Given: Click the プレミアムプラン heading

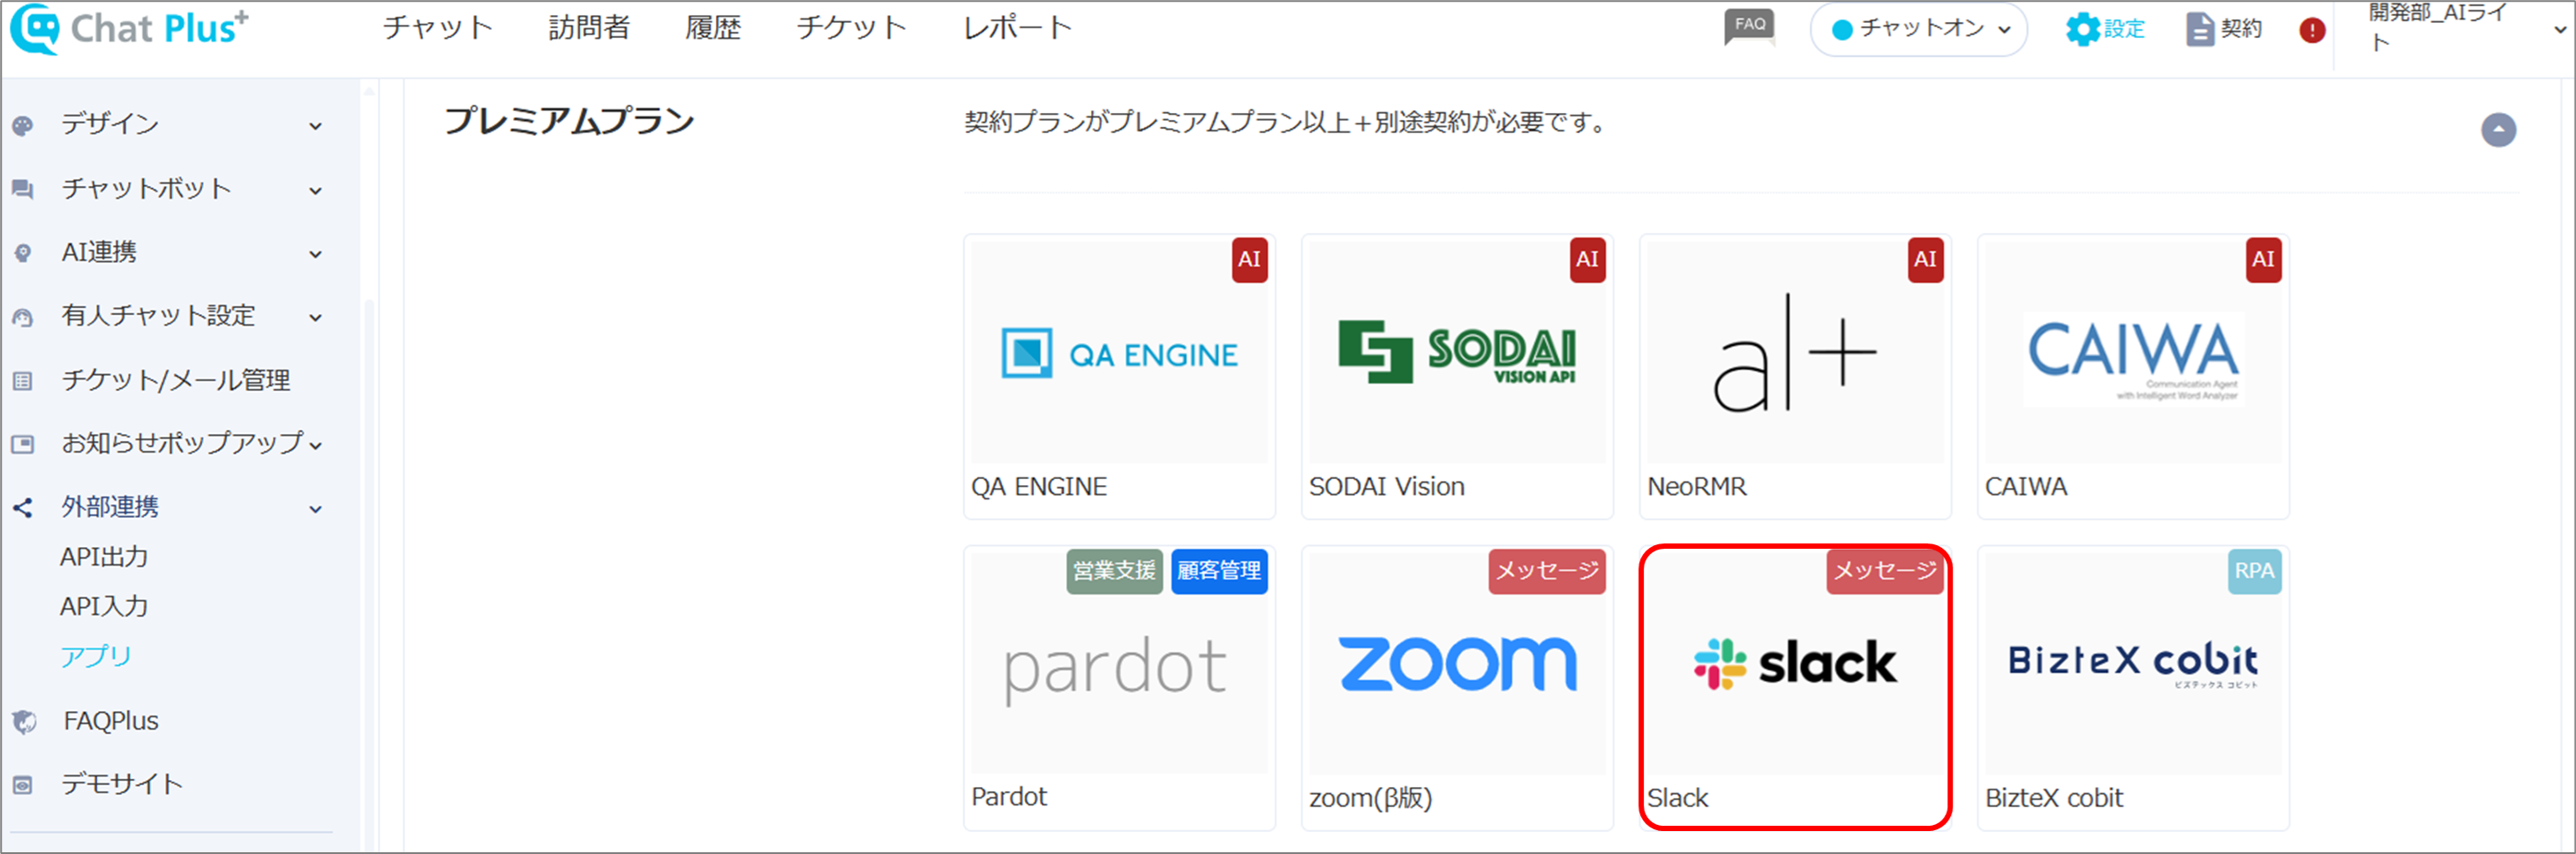Looking at the screenshot, I should (x=569, y=121).
